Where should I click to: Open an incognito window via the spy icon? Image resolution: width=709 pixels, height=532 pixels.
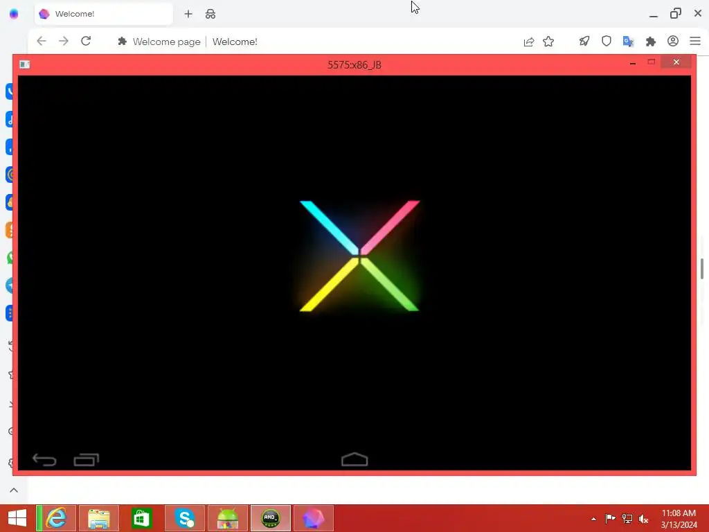click(x=210, y=14)
